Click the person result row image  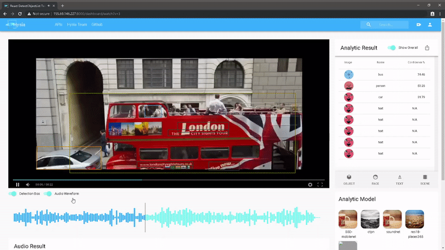pos(349,86)
